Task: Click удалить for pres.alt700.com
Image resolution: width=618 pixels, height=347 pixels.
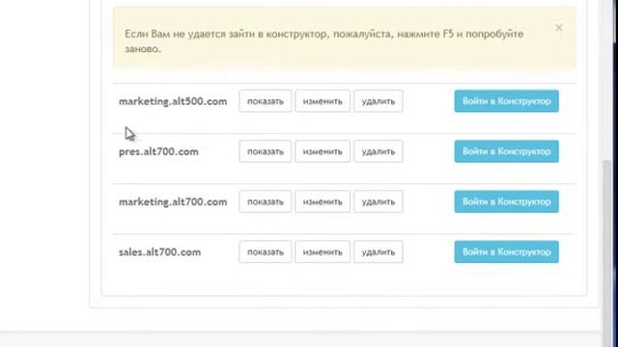Action: pos(379,151)
